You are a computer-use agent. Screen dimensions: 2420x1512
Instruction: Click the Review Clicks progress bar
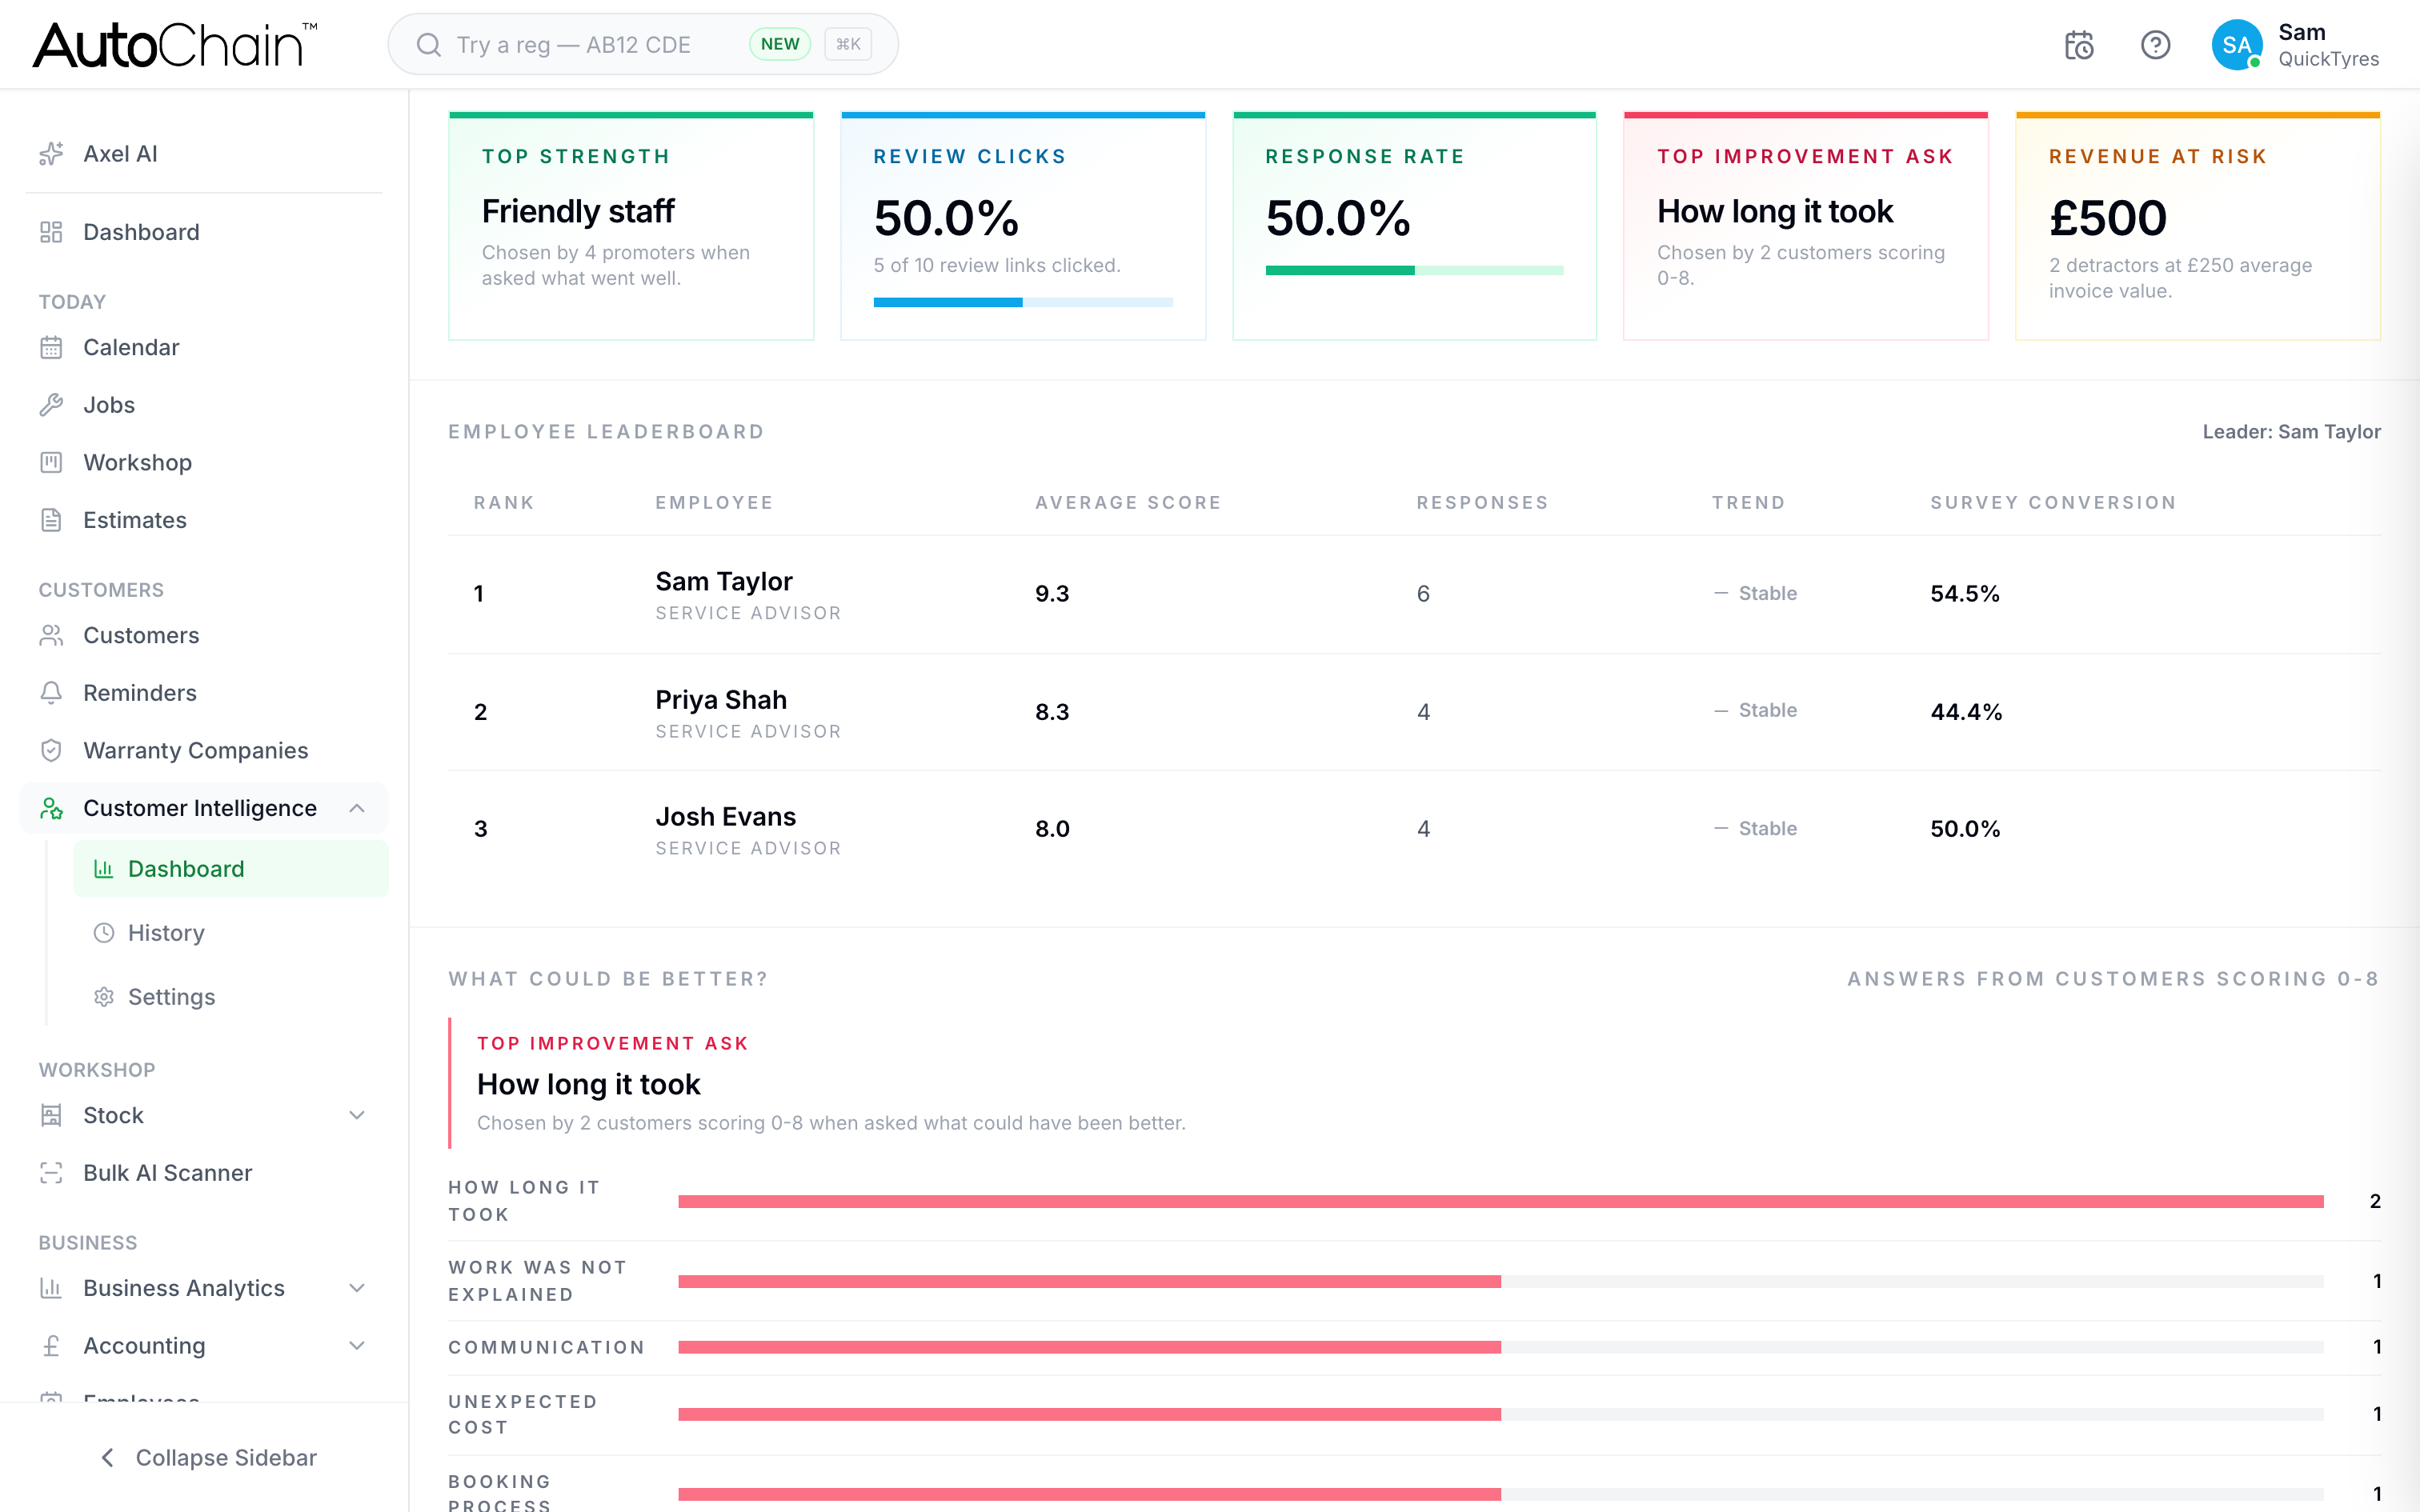[1023, 302]
